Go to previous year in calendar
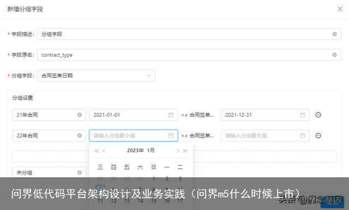349x210 pixels. tap(97, 151)
